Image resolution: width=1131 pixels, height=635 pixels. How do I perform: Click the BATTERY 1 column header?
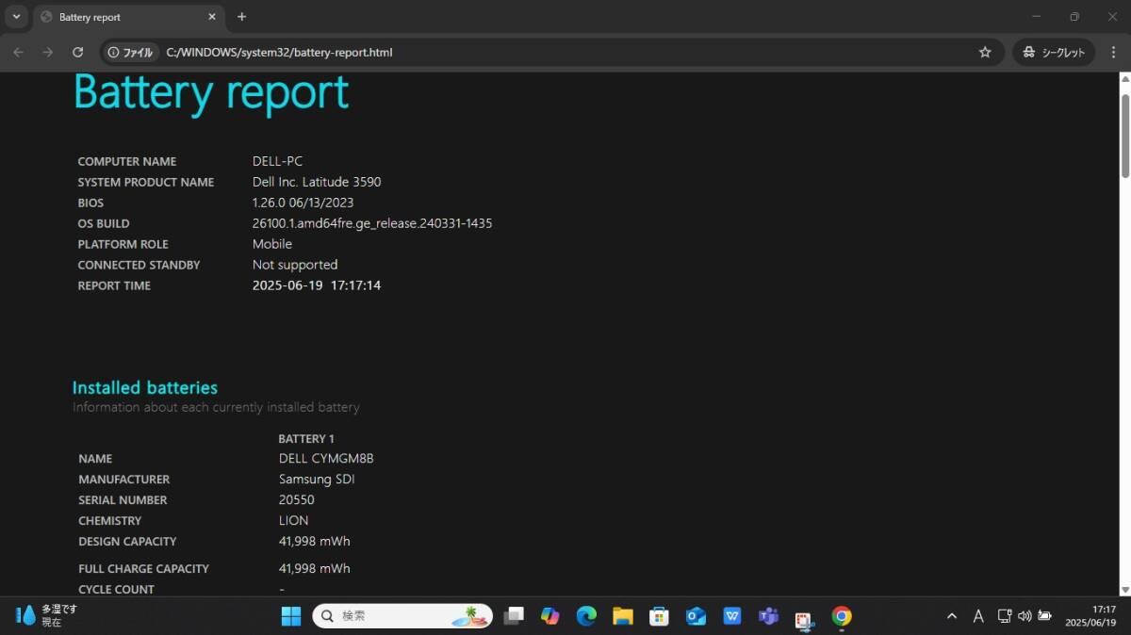(x=306, y=439)
